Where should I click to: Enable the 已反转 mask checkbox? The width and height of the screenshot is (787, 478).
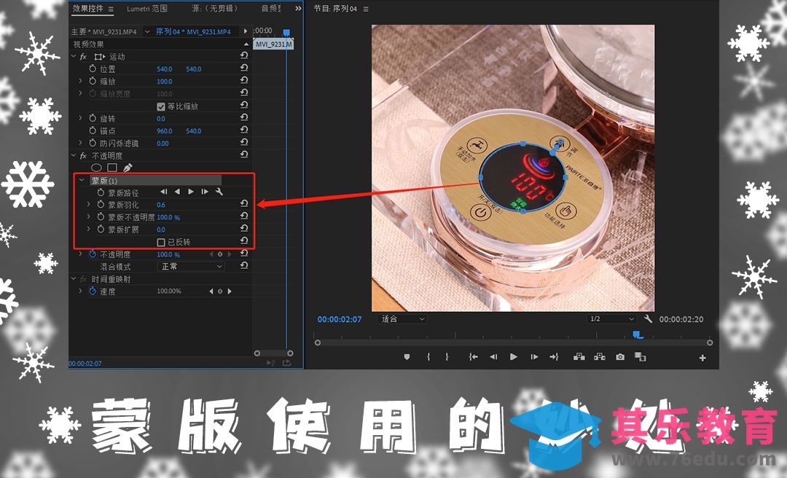161,240
